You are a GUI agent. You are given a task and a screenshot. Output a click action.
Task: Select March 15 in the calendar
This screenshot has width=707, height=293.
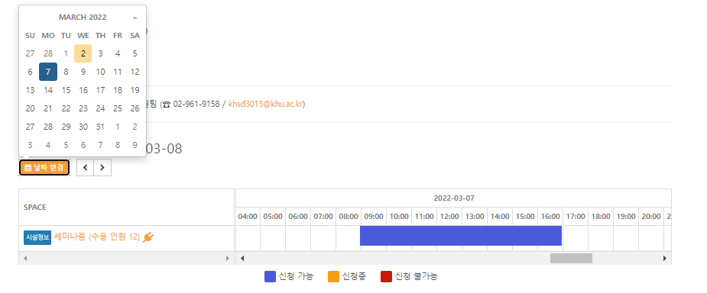(x=66, y=90)
